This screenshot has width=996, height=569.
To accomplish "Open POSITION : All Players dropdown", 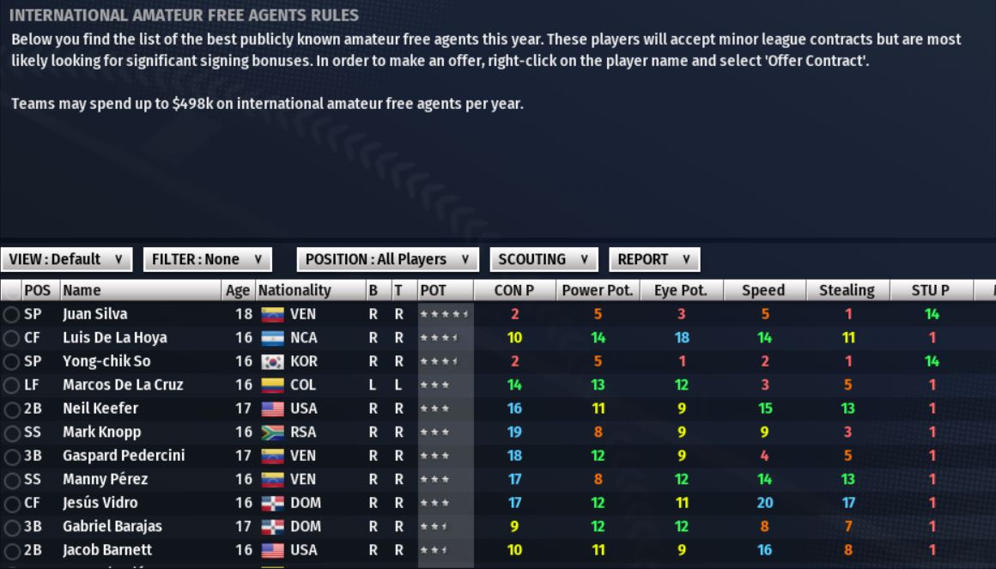I will coord(388,259).
